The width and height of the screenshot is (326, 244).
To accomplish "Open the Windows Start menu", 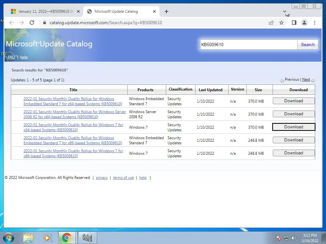I will pyautogui.click(x=9, y=238).
